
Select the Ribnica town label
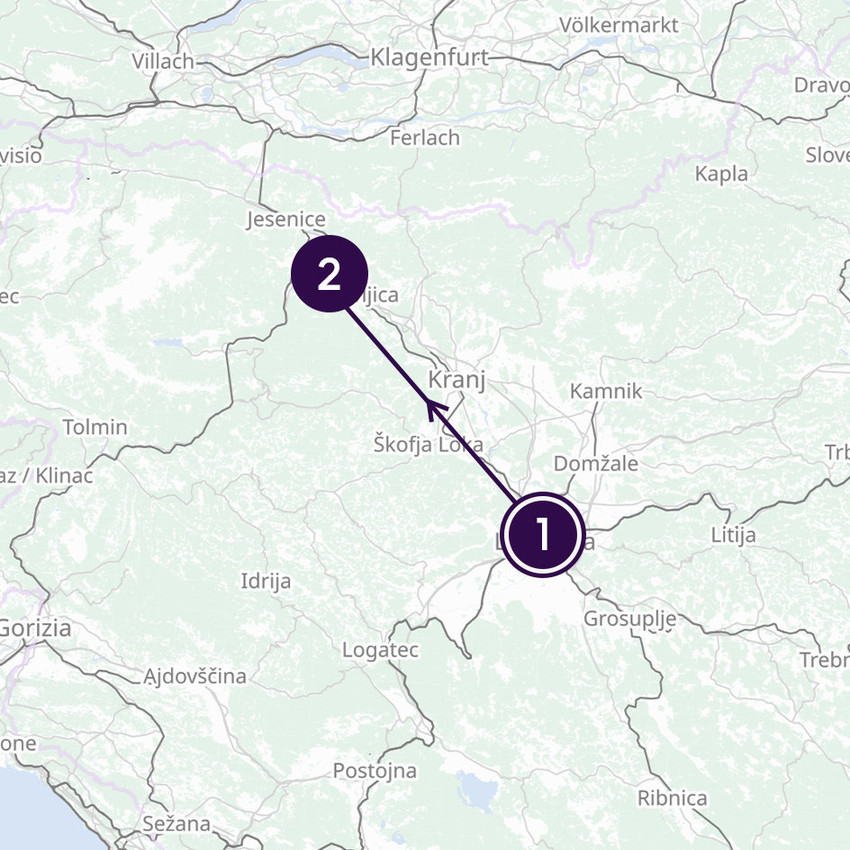click(x=673, y=798)
